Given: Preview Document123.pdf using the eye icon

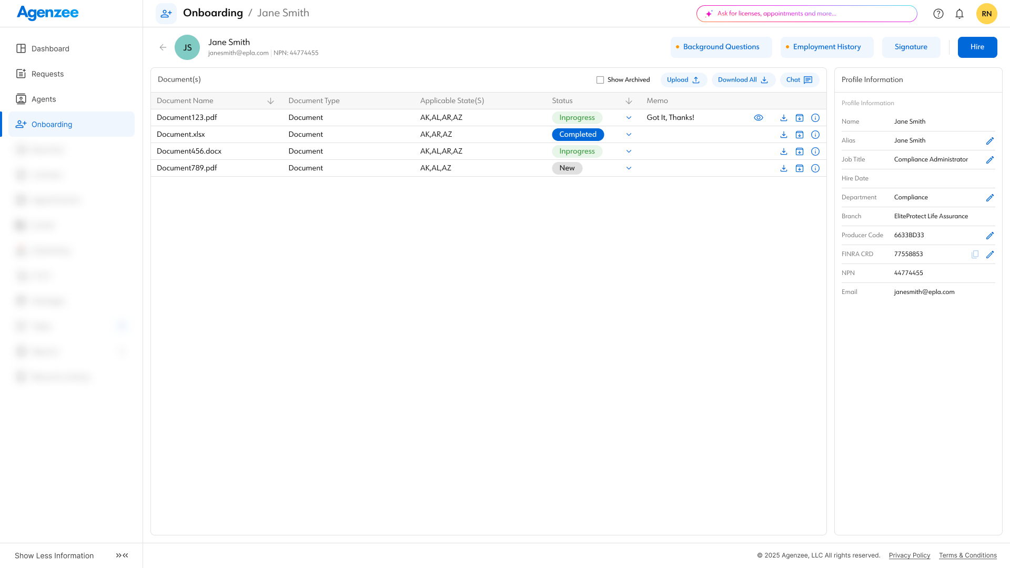Looking at the screenshot, I should [x=758, y=117].
